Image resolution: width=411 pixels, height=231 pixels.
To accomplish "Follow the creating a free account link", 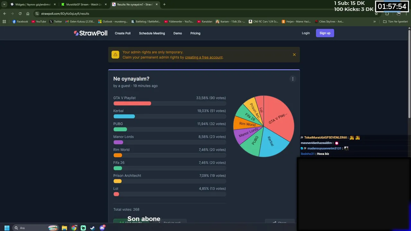I will click(x=204, y=57).
